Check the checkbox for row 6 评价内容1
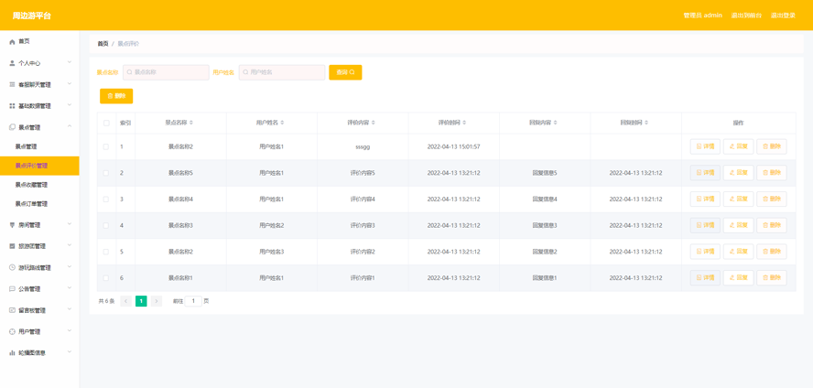The image size is (813, 388). click(x=106, y=277)
